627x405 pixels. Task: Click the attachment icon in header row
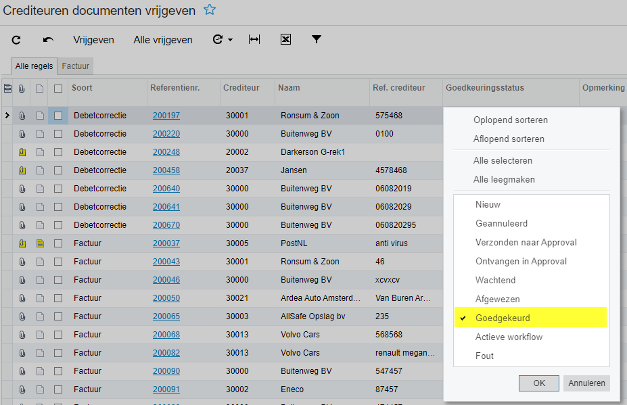(22, 89)
